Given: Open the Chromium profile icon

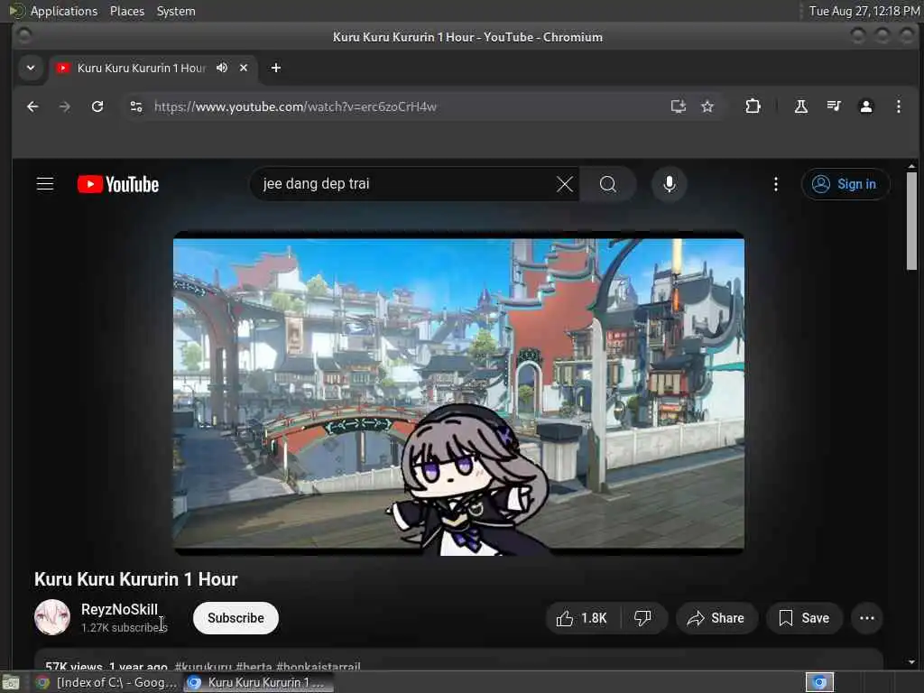Looking at the screenshot, I should (865, 106).
